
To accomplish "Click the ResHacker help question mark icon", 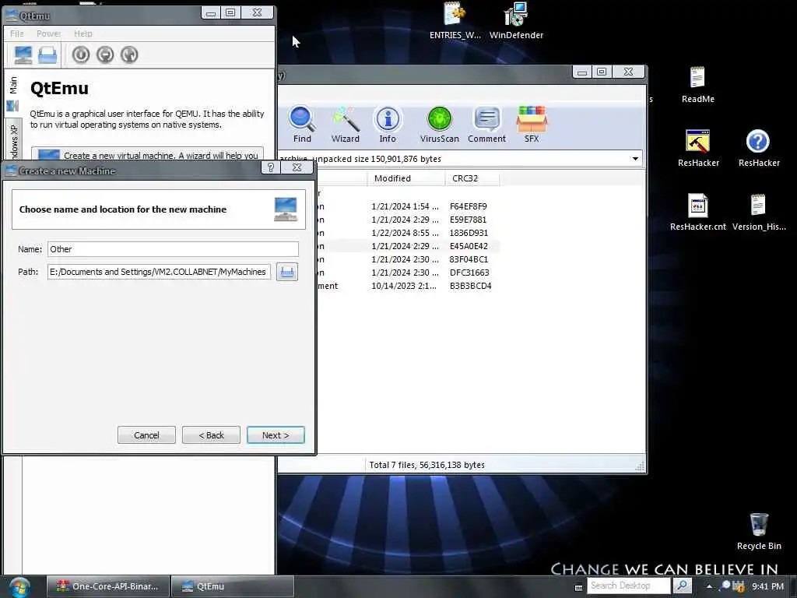I will coord(758,149).
